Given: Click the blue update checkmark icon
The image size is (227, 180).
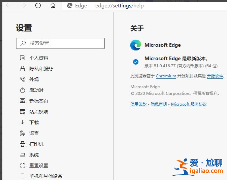Looking at the screenshot, I should point(136,62).
